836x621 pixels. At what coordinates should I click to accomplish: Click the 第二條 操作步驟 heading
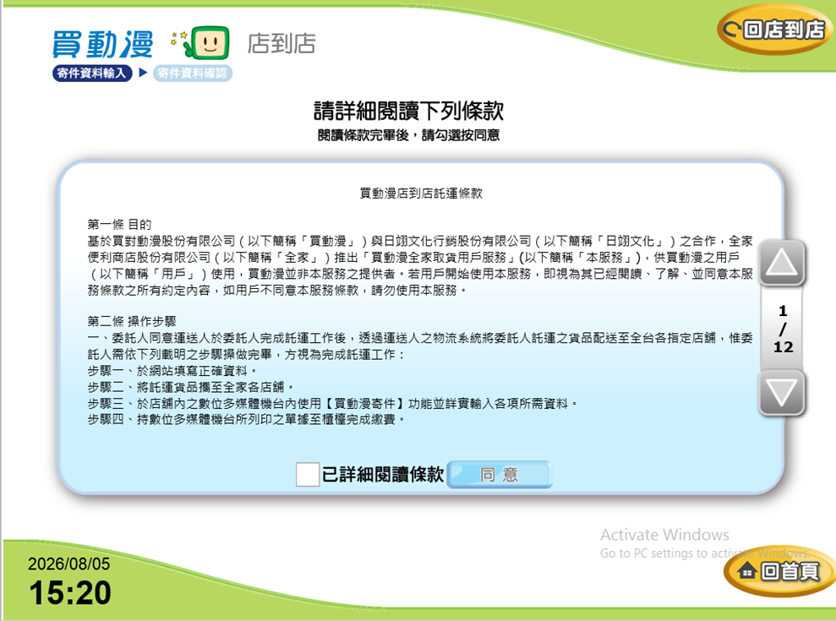coord(132,321)
